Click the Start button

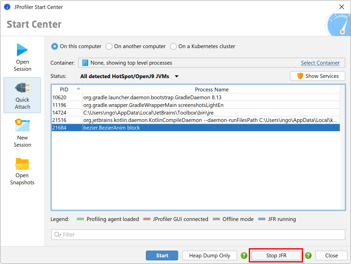pyautogui.click(x=162, y=256)
